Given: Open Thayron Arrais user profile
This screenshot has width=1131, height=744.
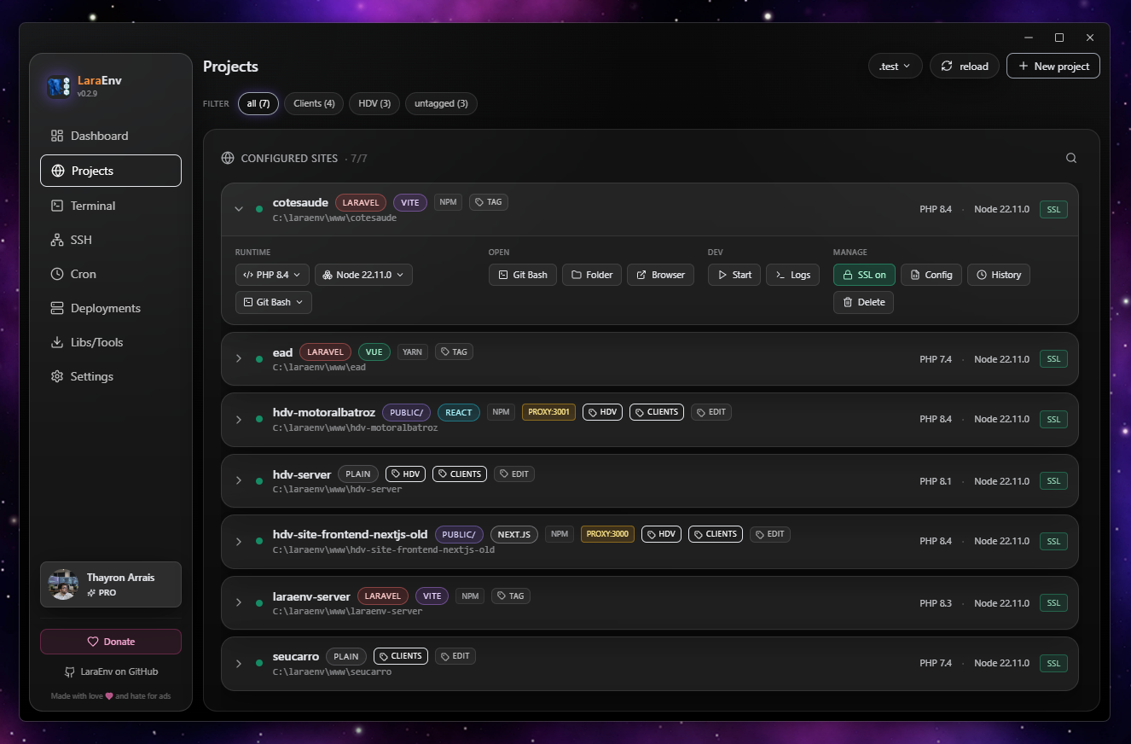Looking at the screenshot, I should [111, 584].
